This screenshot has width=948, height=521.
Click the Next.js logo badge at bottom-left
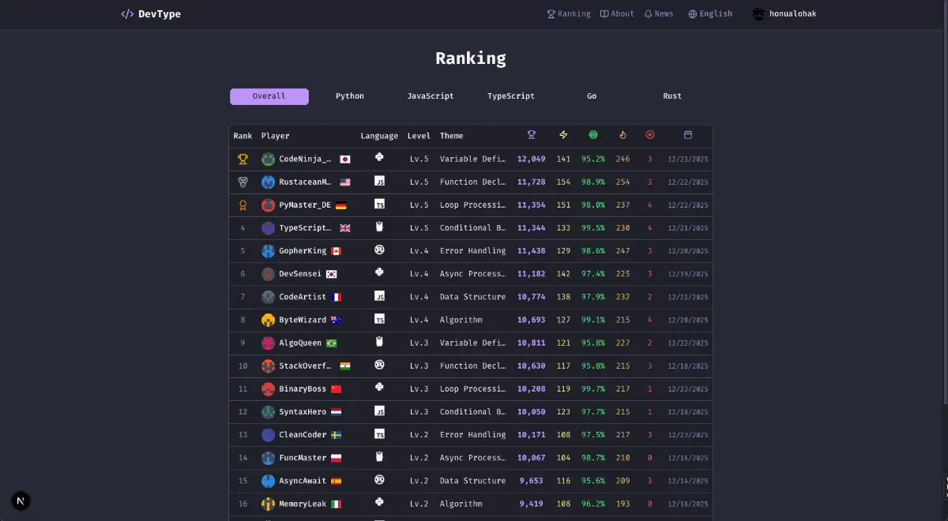(21, 500)
